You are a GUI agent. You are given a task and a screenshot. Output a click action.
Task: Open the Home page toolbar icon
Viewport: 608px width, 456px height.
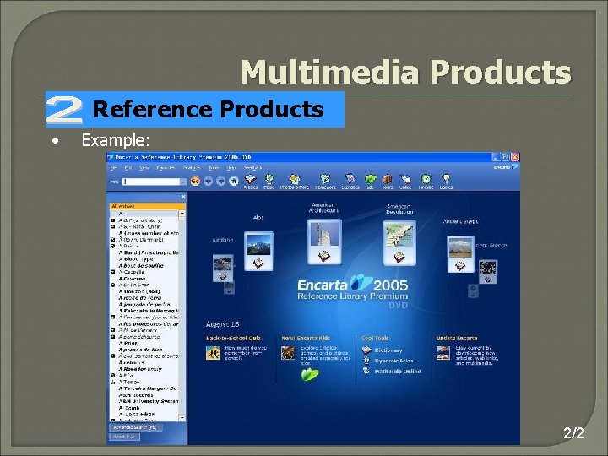pyautogui.click(x=233, y=181)
